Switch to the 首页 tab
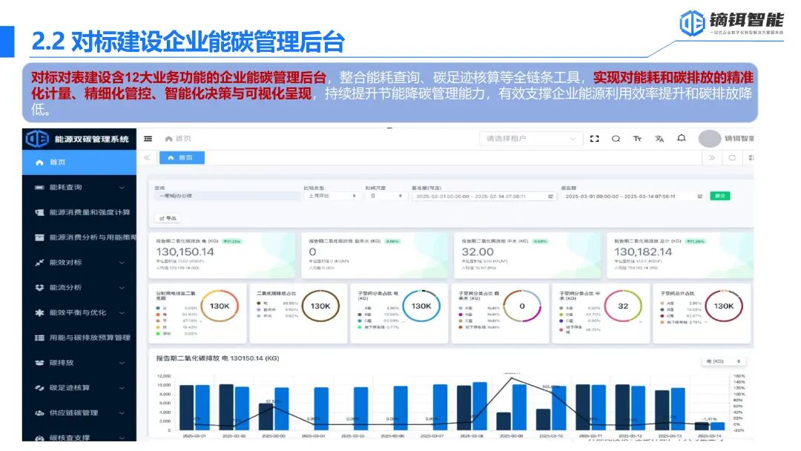This screenshot has width=801, height=451. click(x=182, y=157)
